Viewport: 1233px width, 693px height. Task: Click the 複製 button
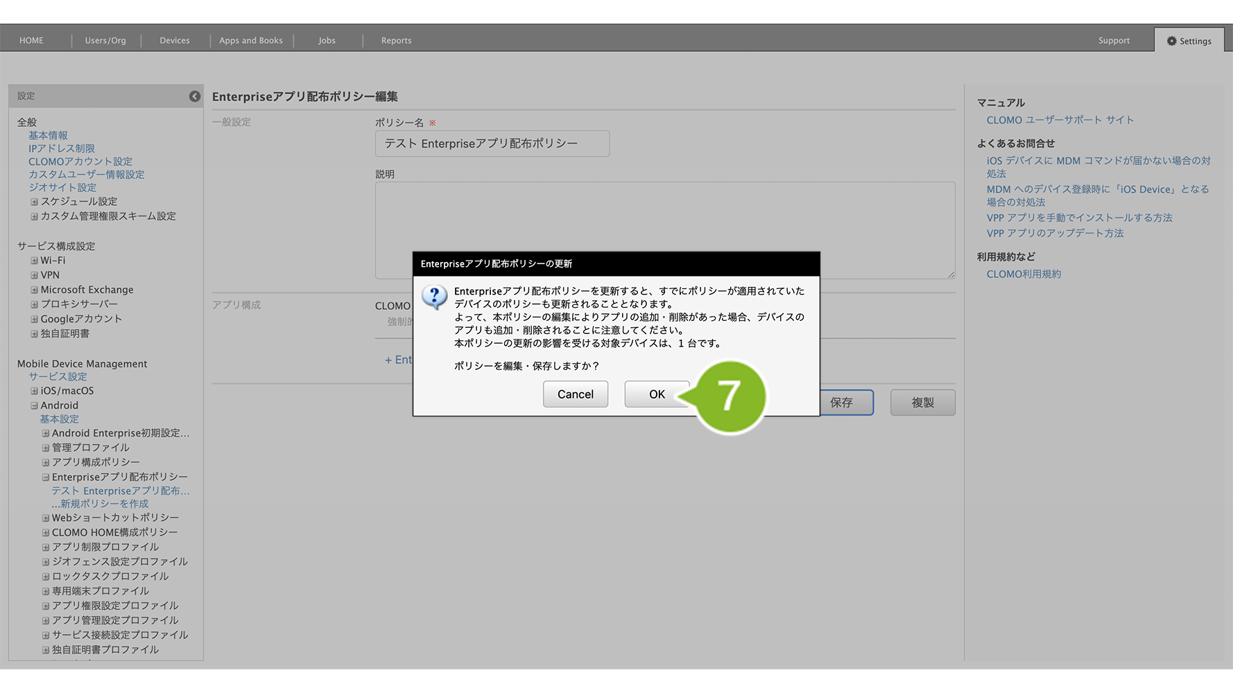point(922,403)
